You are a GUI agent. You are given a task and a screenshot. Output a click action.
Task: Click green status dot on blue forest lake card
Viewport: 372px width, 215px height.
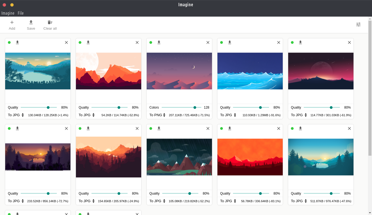coord(292,128)
